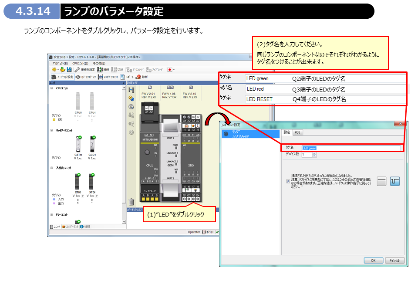Viewport: 418px width, 305px height.
Task: Select the flat line waveform button
Action: tap(382, 181)
